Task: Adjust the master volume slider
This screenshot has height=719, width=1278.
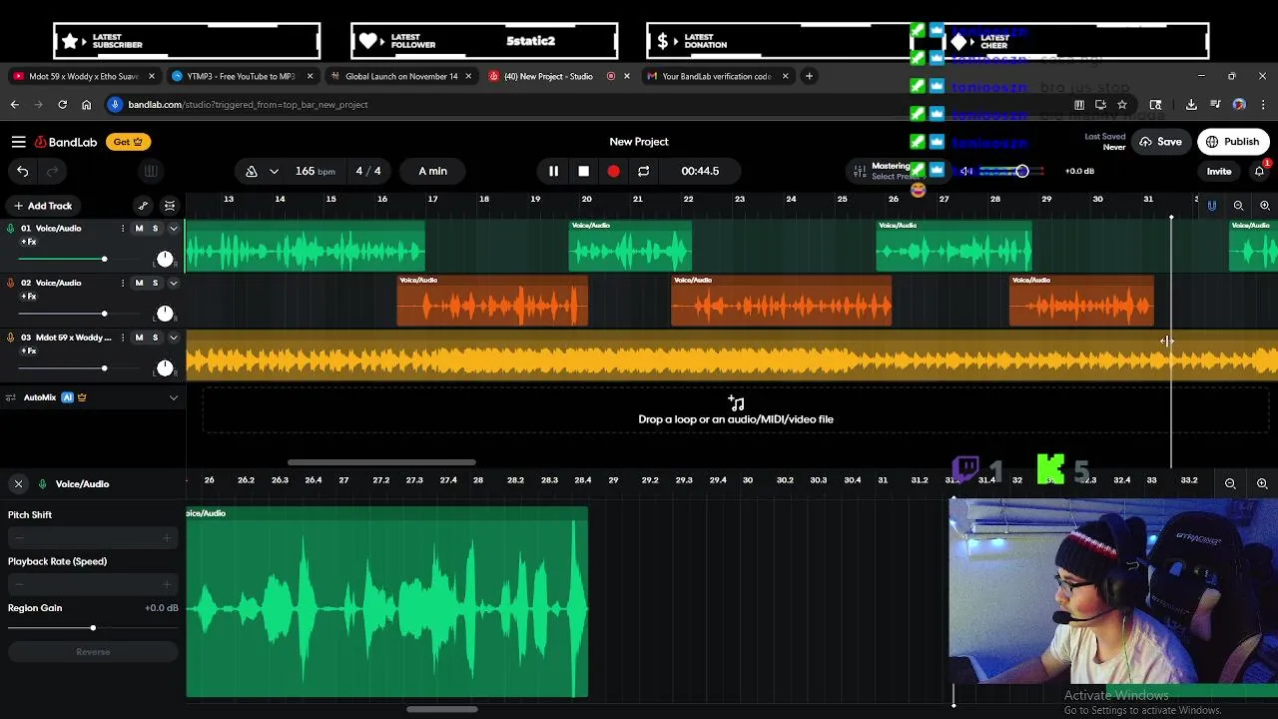Action: click(x=1010, y=171)
